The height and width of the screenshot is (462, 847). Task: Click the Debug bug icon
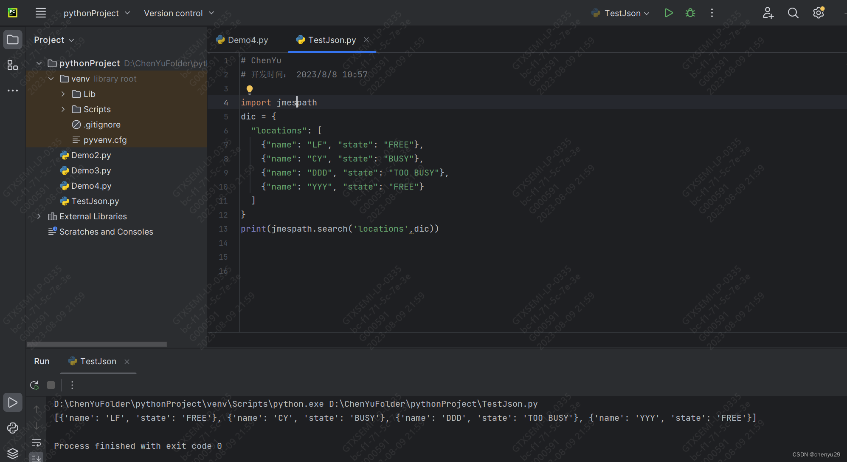click(690, 13)
